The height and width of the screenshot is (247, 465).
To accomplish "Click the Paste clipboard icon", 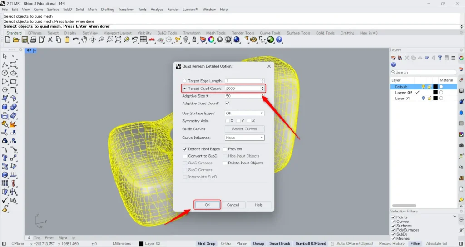I will 67,40.
